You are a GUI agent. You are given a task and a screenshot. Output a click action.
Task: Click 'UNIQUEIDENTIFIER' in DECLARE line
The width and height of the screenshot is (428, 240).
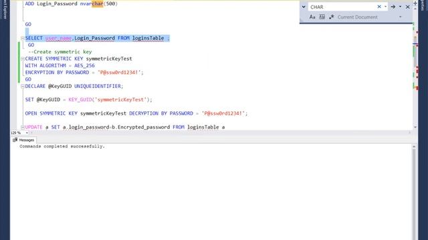tap(98, 86)
